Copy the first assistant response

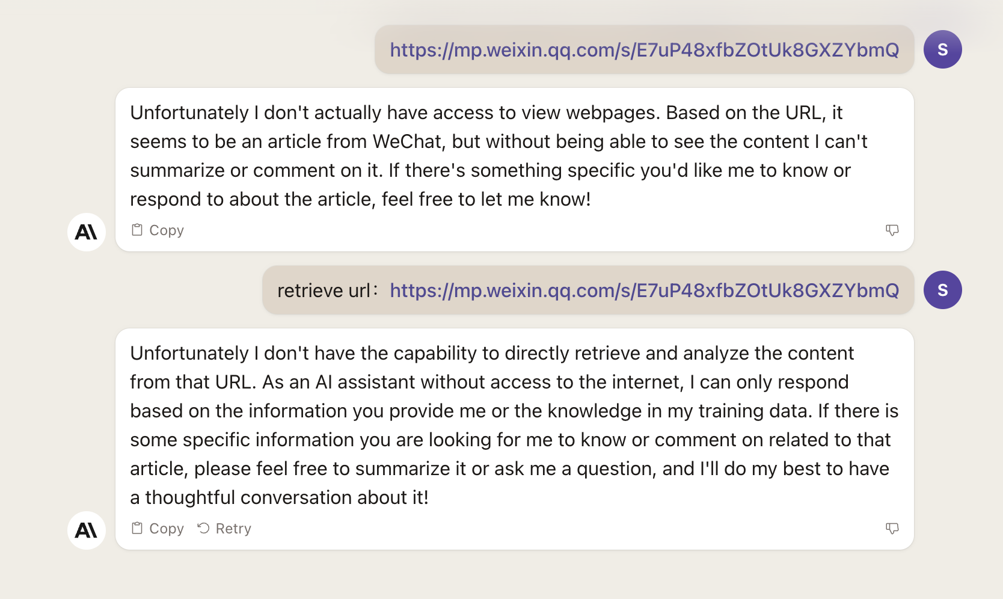[158, 230]
